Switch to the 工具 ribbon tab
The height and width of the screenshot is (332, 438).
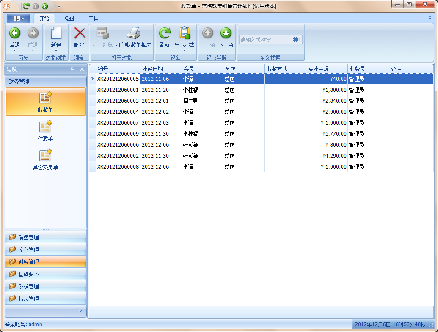tap(93, 19)
